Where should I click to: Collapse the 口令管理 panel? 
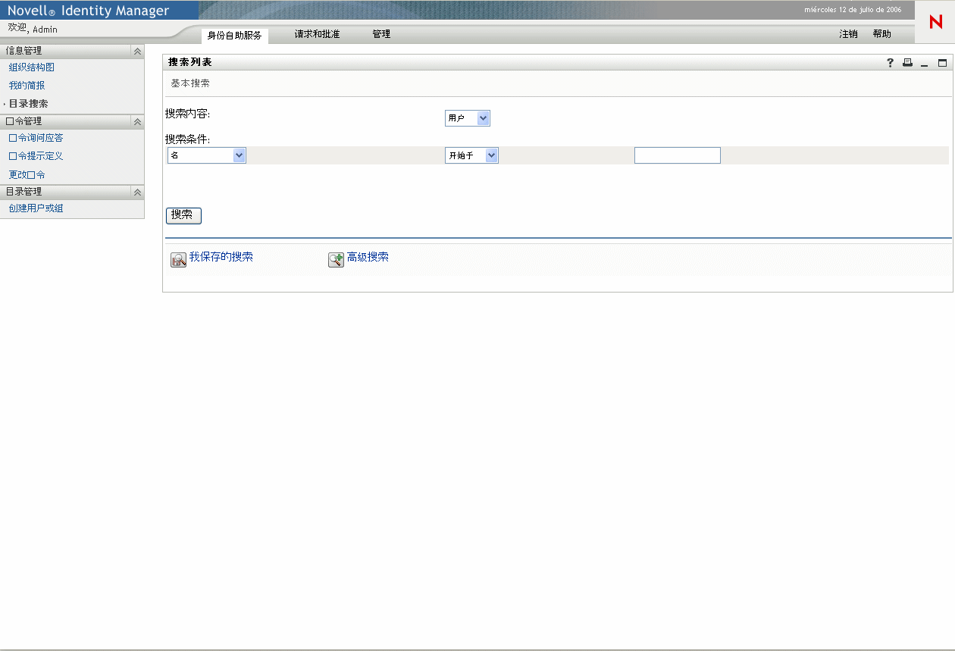click(x=136, y=121)
